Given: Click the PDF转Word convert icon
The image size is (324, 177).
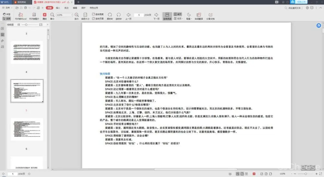Looking at the screenshot, I should (20, 15).
